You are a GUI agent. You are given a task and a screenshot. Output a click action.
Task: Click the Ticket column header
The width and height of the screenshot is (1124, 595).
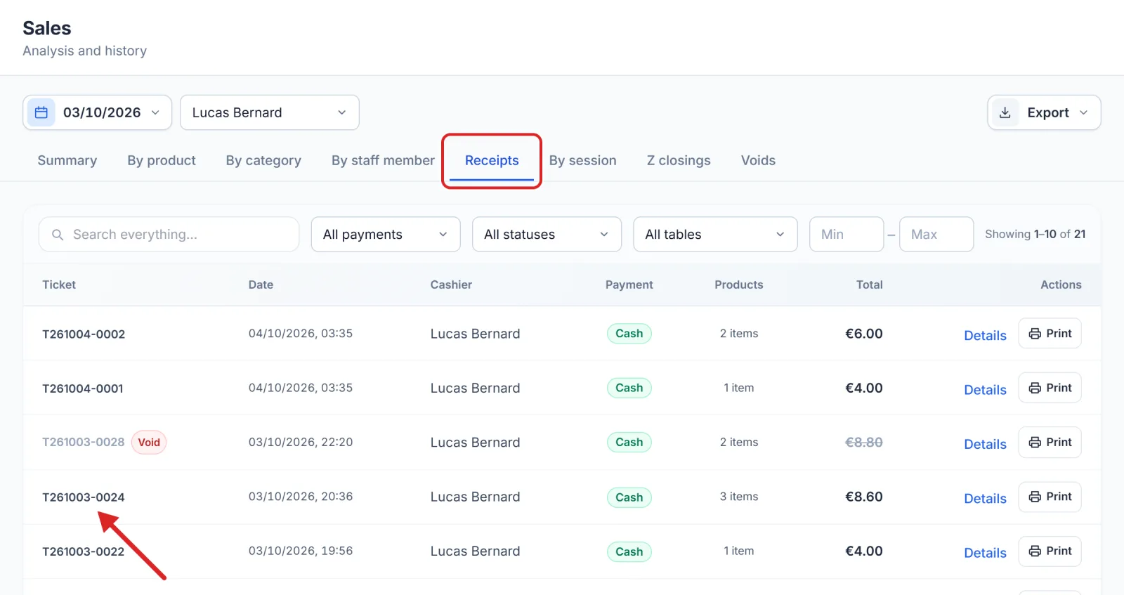(59, 285)
